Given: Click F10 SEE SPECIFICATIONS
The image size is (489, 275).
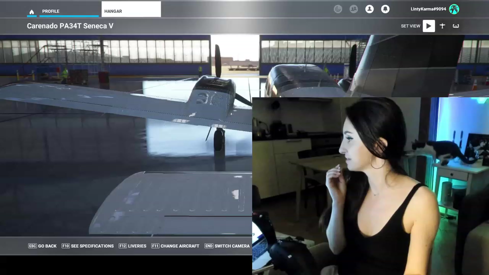Looking at the screenshot, I should (88, 246).
